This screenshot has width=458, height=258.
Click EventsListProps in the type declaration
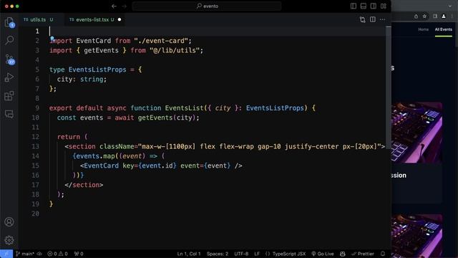point(97,70)
